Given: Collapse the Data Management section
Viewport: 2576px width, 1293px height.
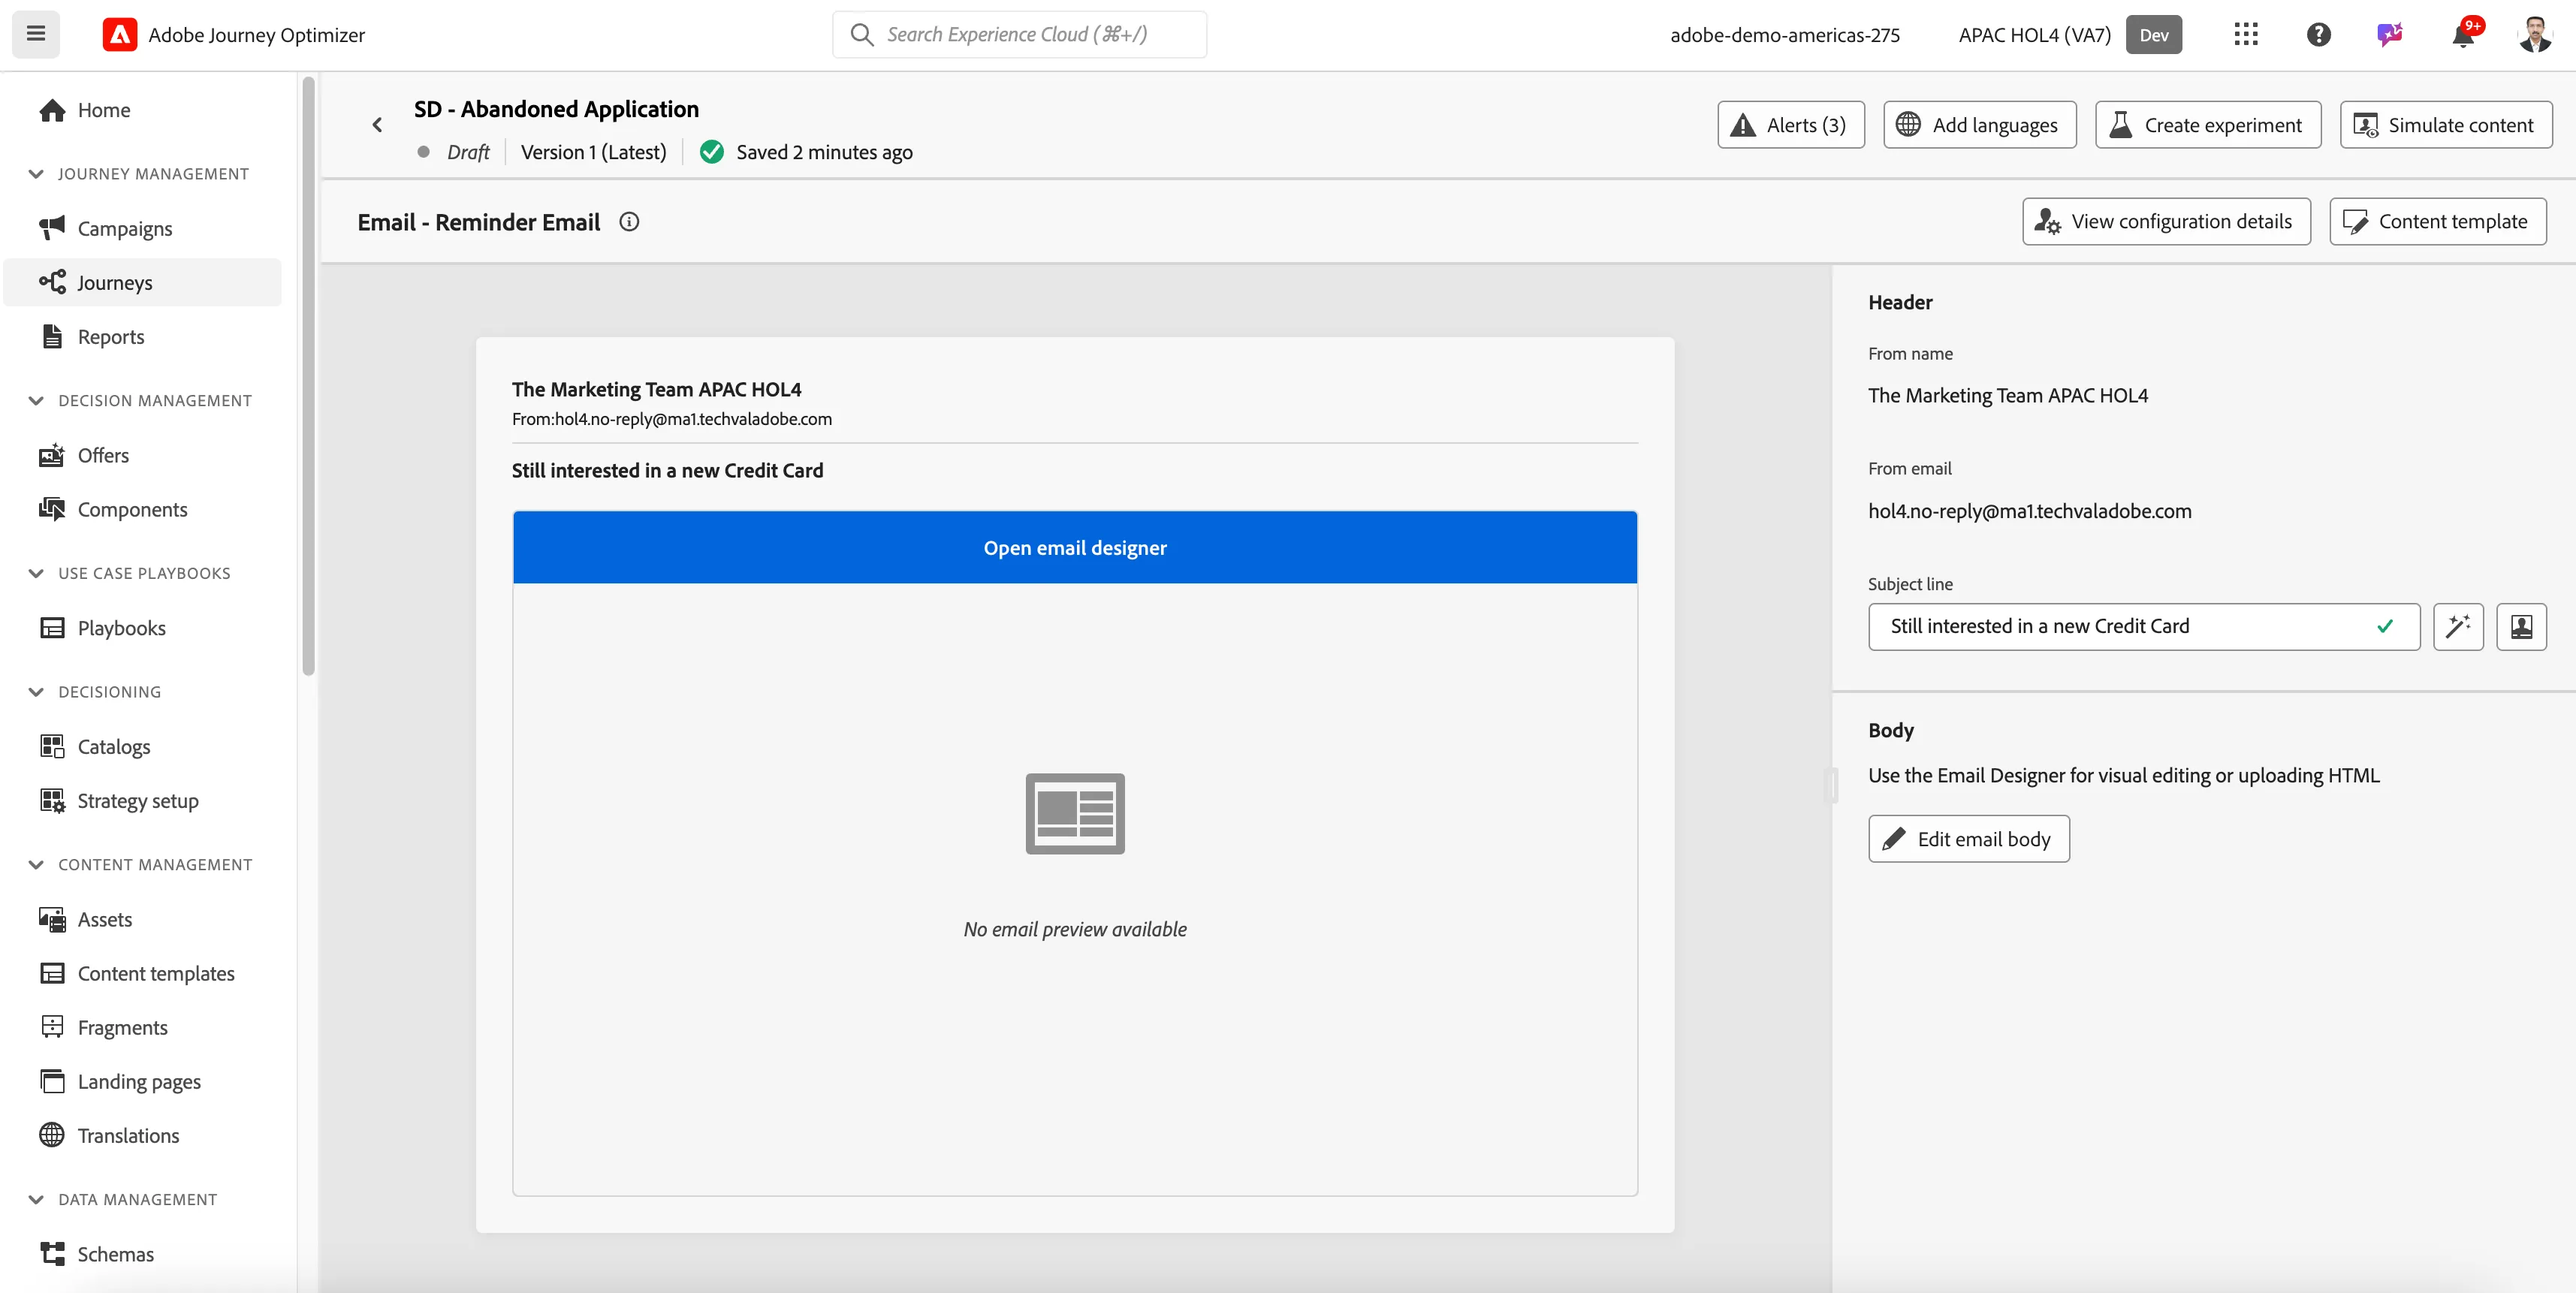Looking at the screenshot, I should pos(36,1199).
